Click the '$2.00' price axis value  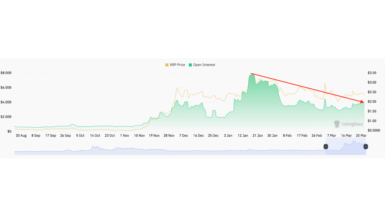coord(372,101)
